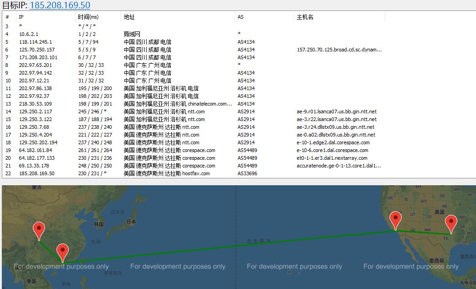Sort by the 地址 column header
476x289 pixels.
178,17
